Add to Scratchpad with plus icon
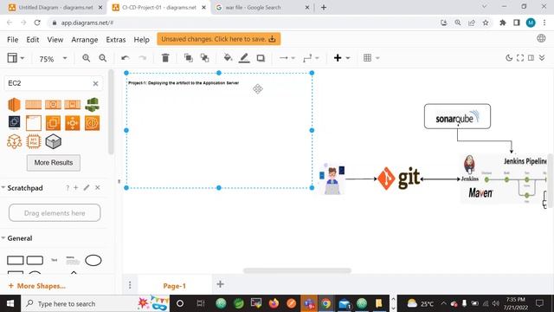Image resolution: width=554 pixels, height=312 pixels. click(x=75, y=187)
